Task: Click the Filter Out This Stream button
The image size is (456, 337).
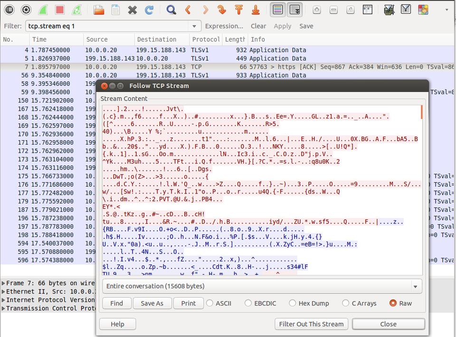Action: coord(311,324)
